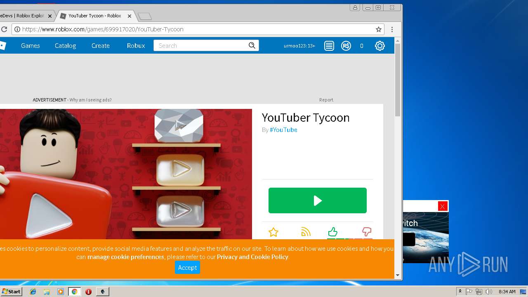
Task: Open Privacy and Cookie Policy link
Action: pyautogui.click(x=252, y=257)
